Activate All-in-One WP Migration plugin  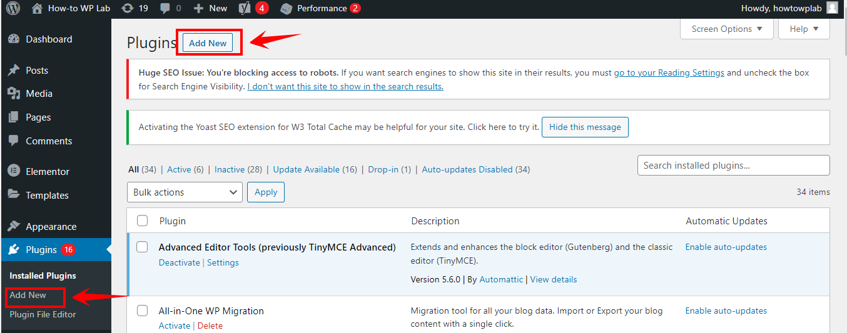tap(175, 326)
